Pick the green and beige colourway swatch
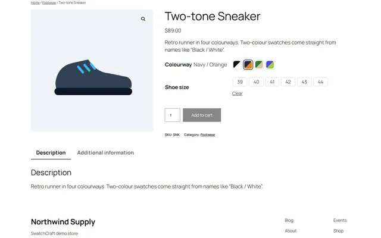The width and height of the screenshot is (381, 238). pos(259,65)
